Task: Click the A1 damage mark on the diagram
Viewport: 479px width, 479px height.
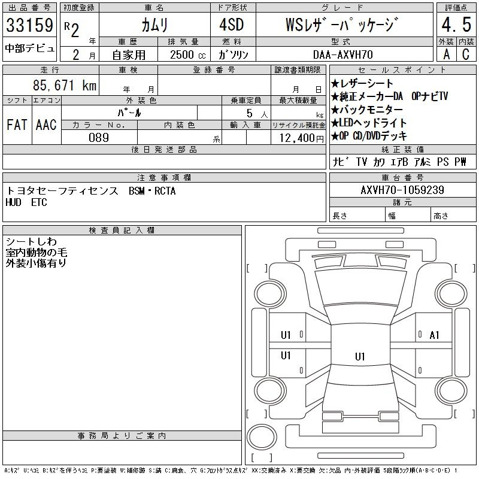Action: click(x=435, y=335)
